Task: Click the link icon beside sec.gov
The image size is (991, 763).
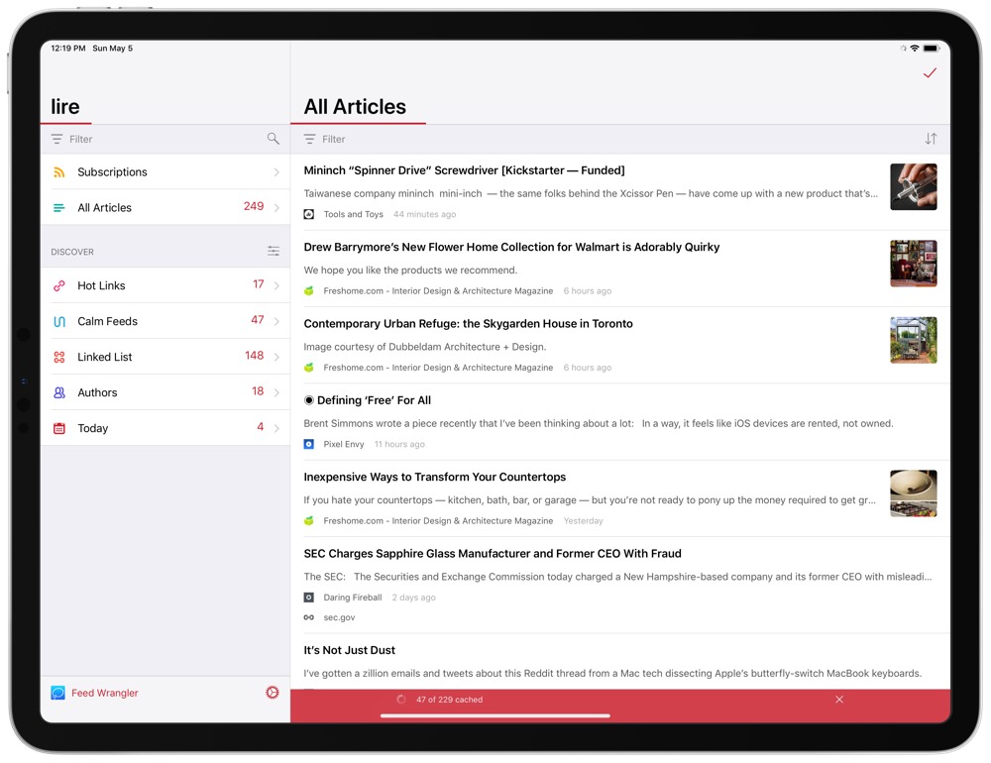Action: pyautogui.click(x=309, y=617)
